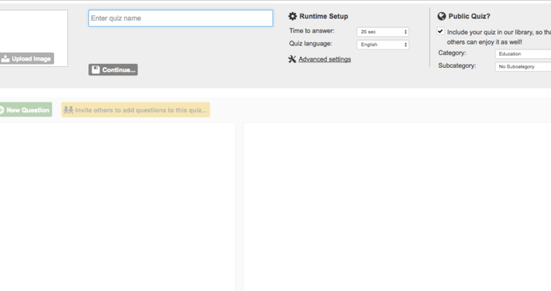Open the Time to answer dropdown

pyautogui.click(x=382, y=32)
